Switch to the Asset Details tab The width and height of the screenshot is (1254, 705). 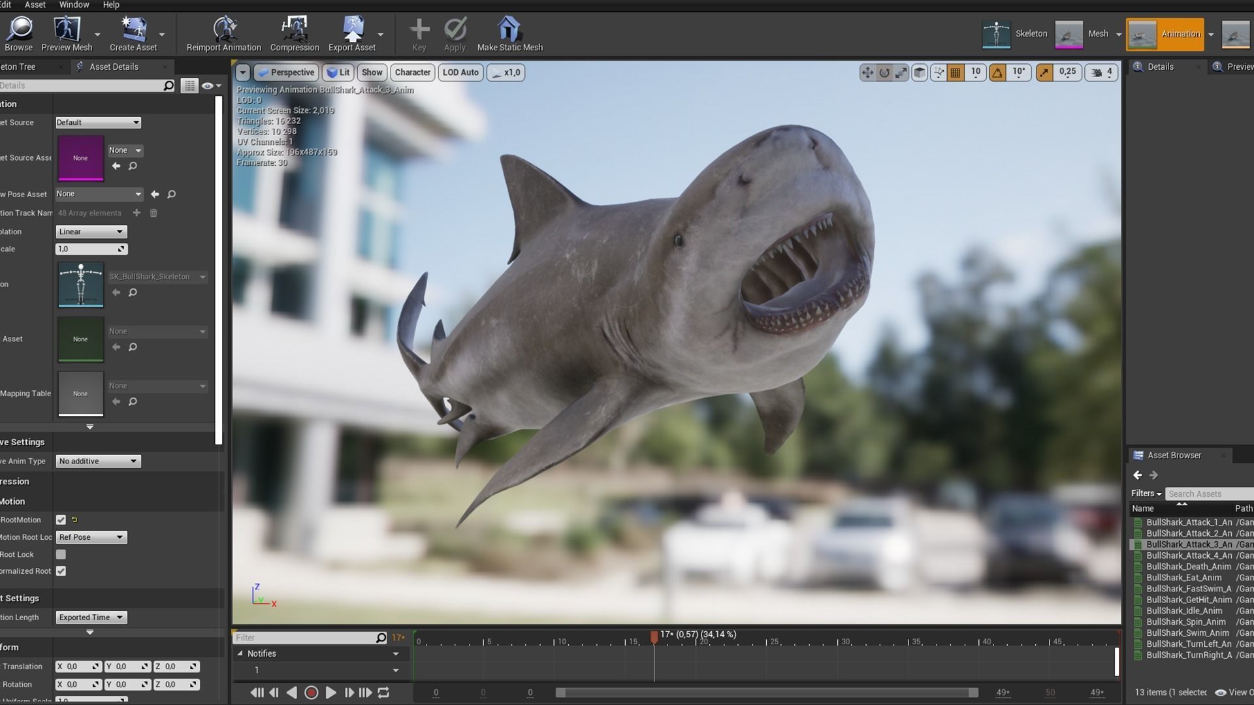tap(114, 67)
